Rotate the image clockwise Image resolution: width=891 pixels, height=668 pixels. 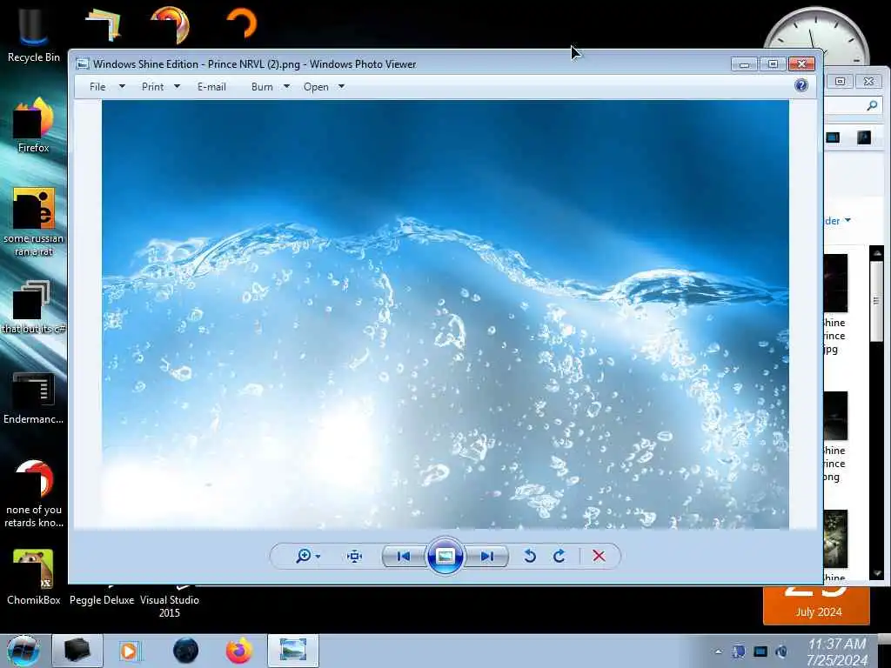coord(559,556)
